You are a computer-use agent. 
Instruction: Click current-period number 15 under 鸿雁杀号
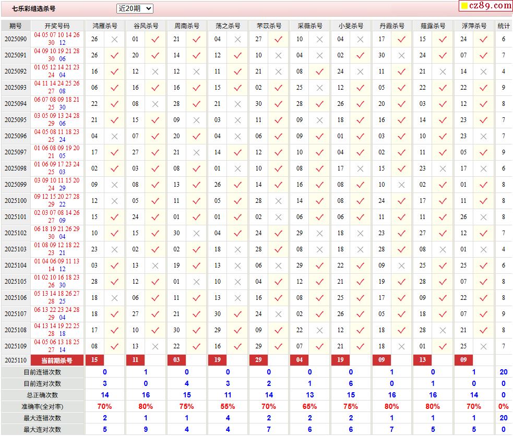pyautogui.click(x=94, y=360)
